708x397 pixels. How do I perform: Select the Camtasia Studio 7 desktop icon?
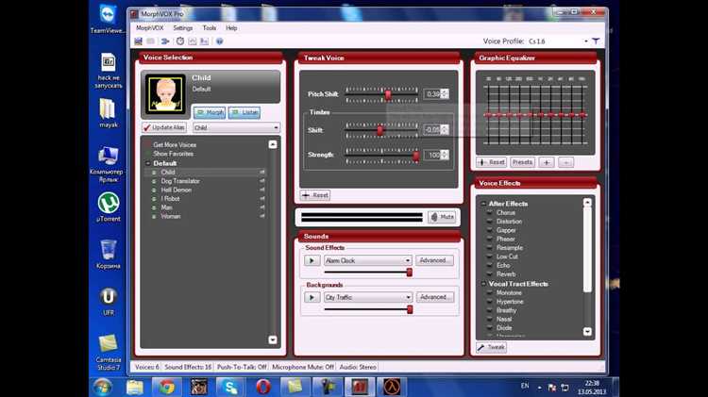[x=109, y=353]
